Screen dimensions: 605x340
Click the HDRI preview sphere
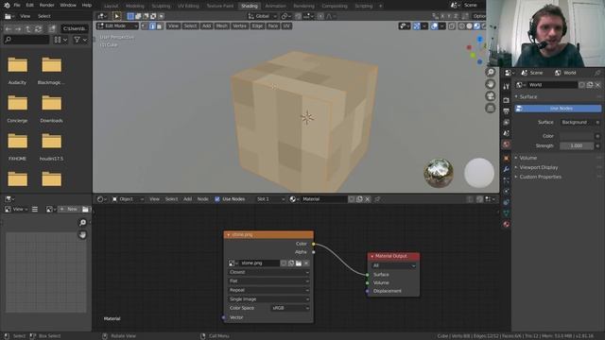tap(439, 173)
